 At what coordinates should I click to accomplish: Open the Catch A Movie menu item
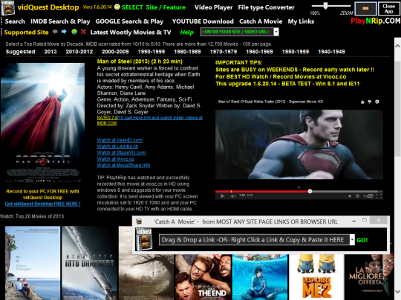[x=261, y=21]
